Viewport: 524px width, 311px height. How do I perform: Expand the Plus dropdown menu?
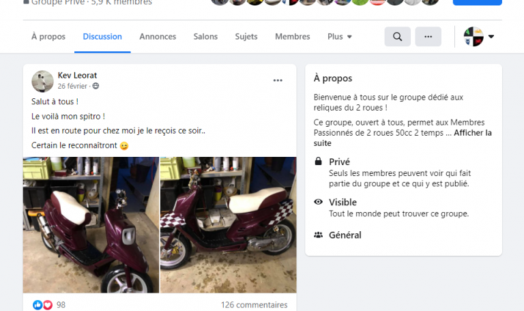340,36
